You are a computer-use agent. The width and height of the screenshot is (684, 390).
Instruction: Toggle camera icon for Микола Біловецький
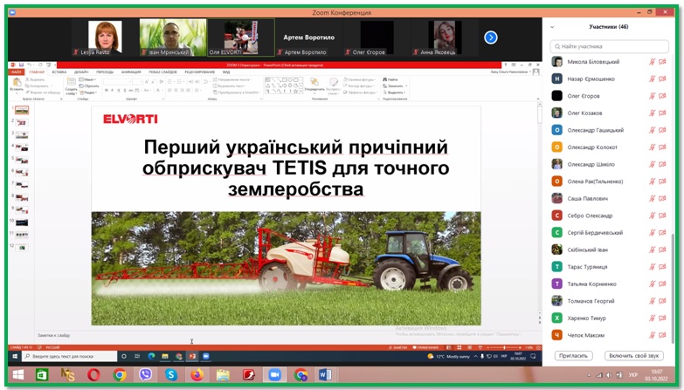tap(662, 62)
